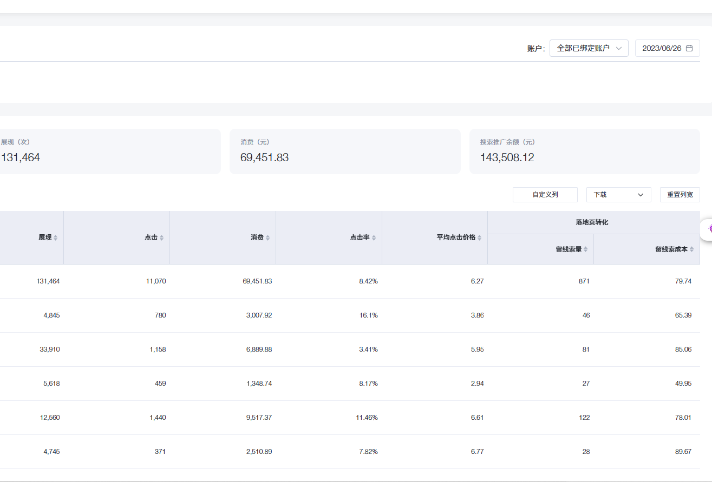
Task: Click table cell 4,845
Action: [x=52, y=315]
